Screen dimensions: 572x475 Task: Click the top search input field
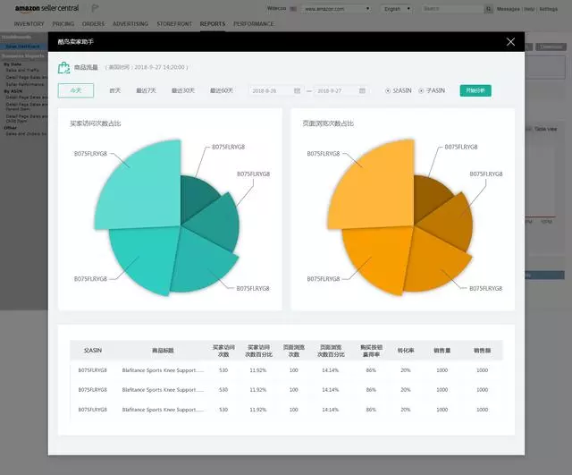[x=452, y=9]
